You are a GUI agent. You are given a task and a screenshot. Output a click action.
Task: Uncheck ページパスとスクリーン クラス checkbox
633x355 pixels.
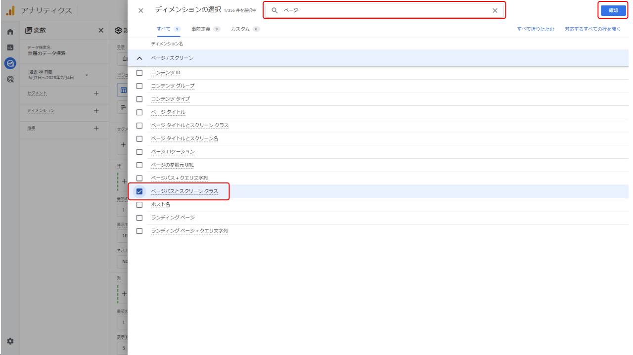(139, 191)
